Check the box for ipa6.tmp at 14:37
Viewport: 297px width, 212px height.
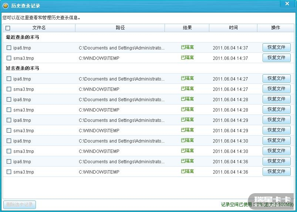9,48
